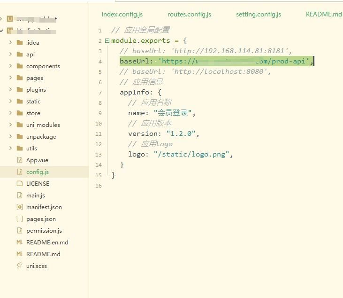This screenshot has width=343, height=298.
Task: Open permission.js in the file tree
Action: (x=44, y=231)
